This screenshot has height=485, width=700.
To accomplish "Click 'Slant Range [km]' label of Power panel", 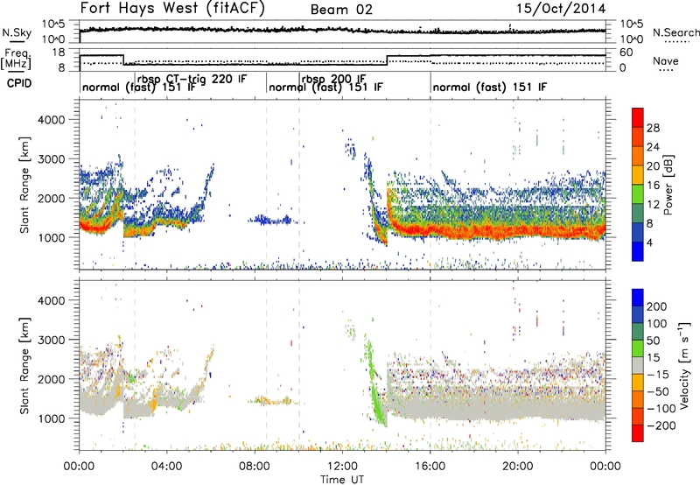I will [x=24, y=185].
